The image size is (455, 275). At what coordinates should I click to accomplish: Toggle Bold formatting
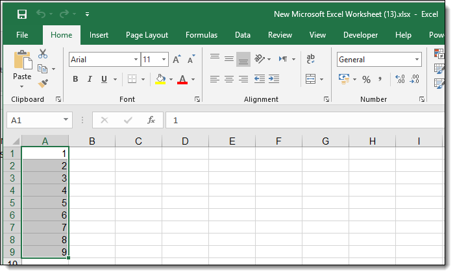click(x=75, y=79)
